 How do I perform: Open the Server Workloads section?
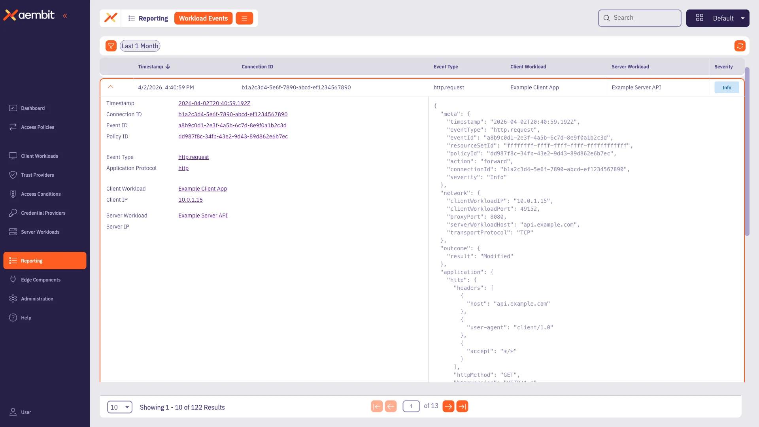[x=40, y=232]
